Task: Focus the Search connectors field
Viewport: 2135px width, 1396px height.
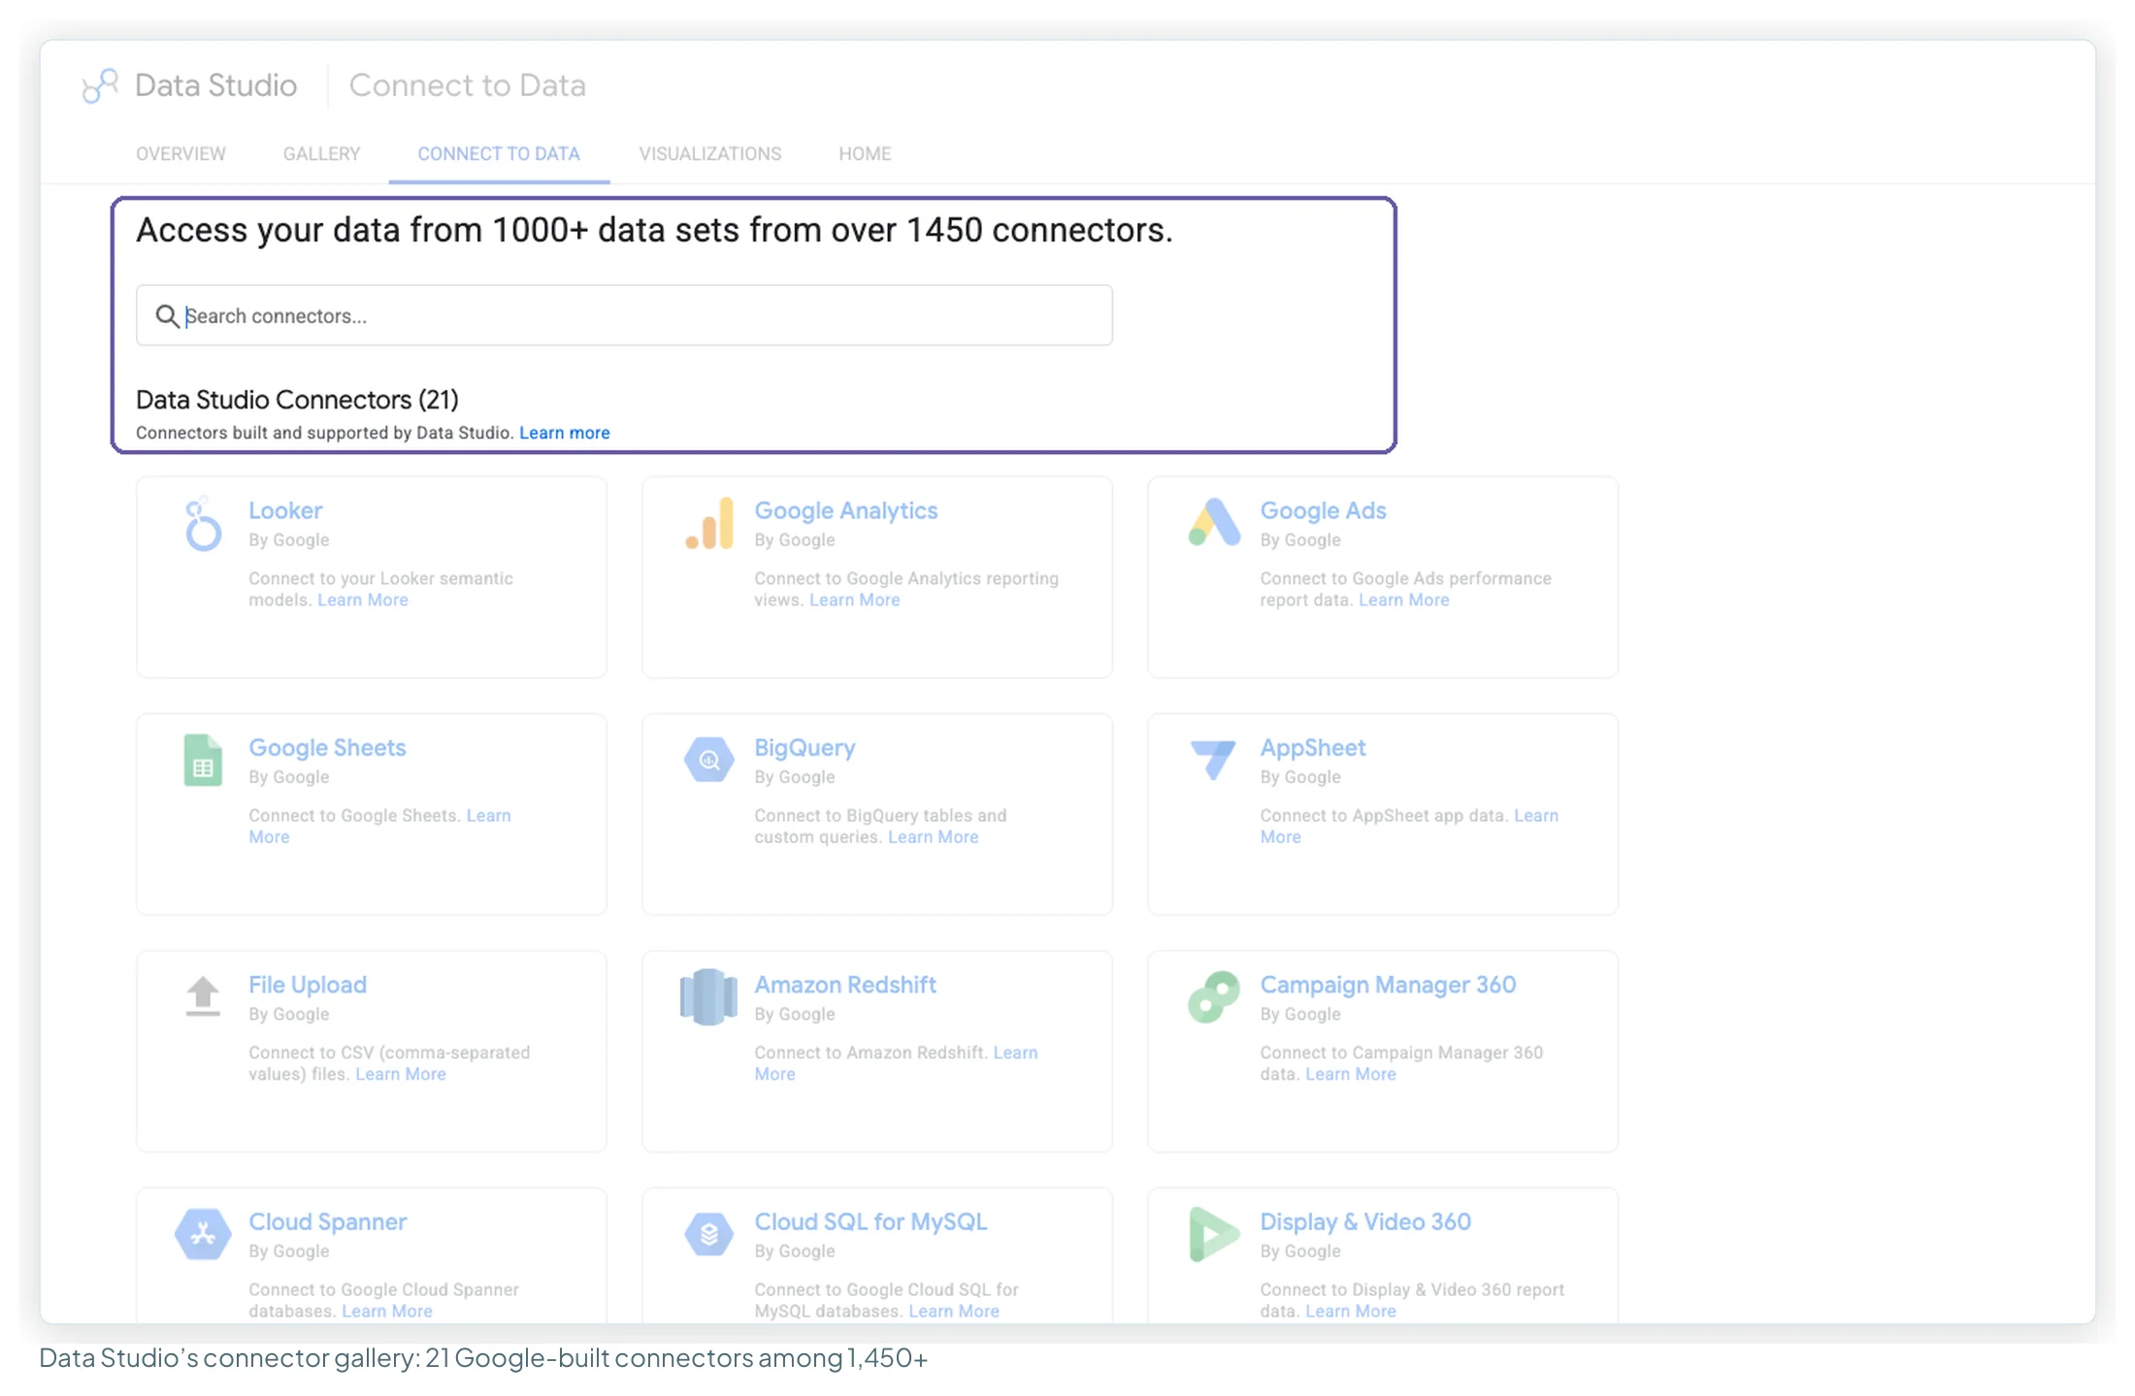Action: coord(624,315)
